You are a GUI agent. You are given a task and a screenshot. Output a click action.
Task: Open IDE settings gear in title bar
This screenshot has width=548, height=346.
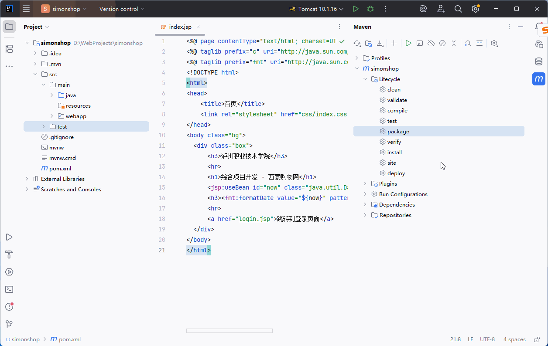pos(476,9)
